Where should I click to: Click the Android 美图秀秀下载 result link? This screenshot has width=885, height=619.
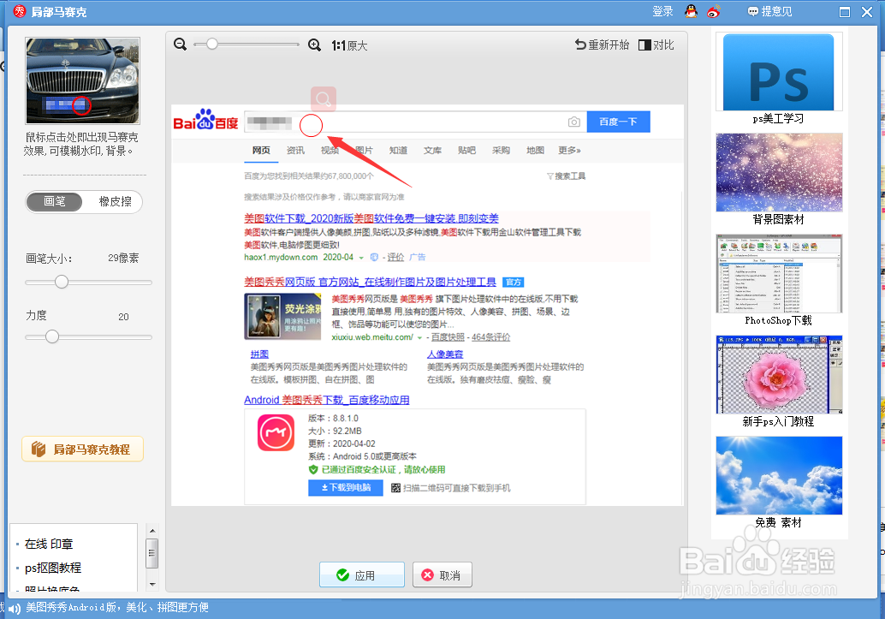pos(327,400)
